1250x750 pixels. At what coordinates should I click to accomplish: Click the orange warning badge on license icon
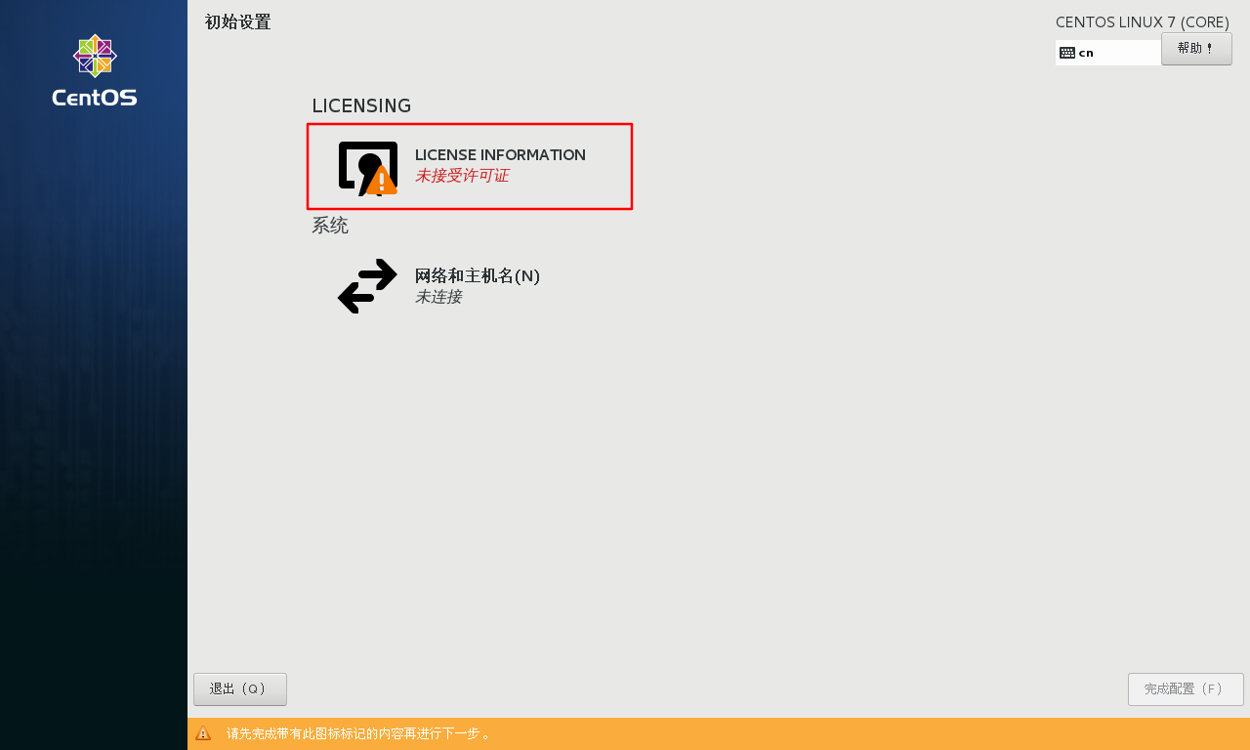[382, 181]
